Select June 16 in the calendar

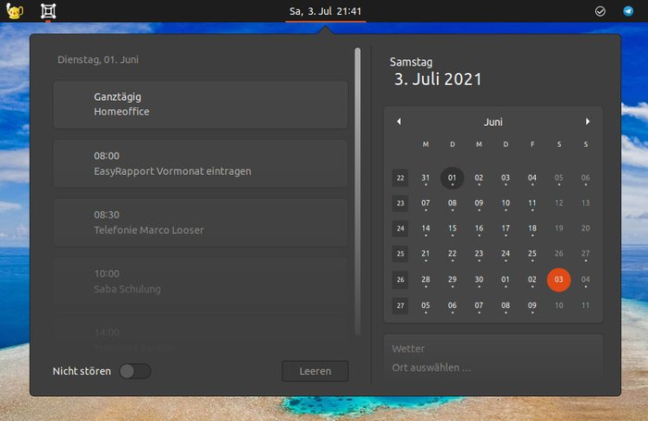479,229
